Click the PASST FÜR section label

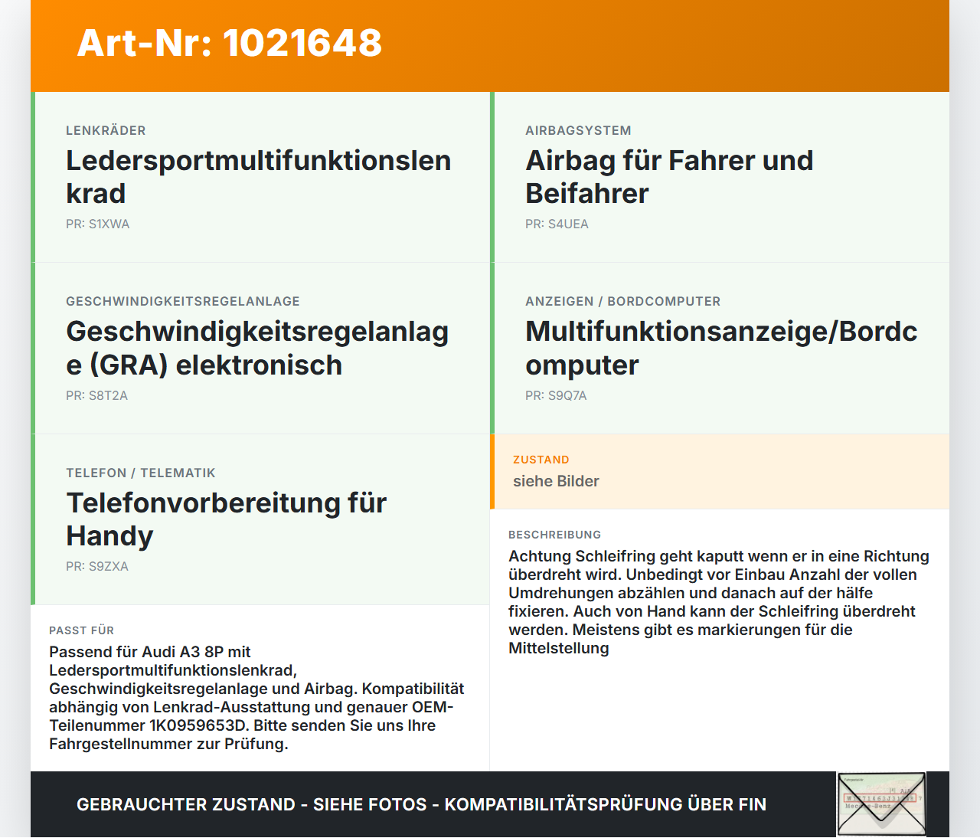(82, 630)
